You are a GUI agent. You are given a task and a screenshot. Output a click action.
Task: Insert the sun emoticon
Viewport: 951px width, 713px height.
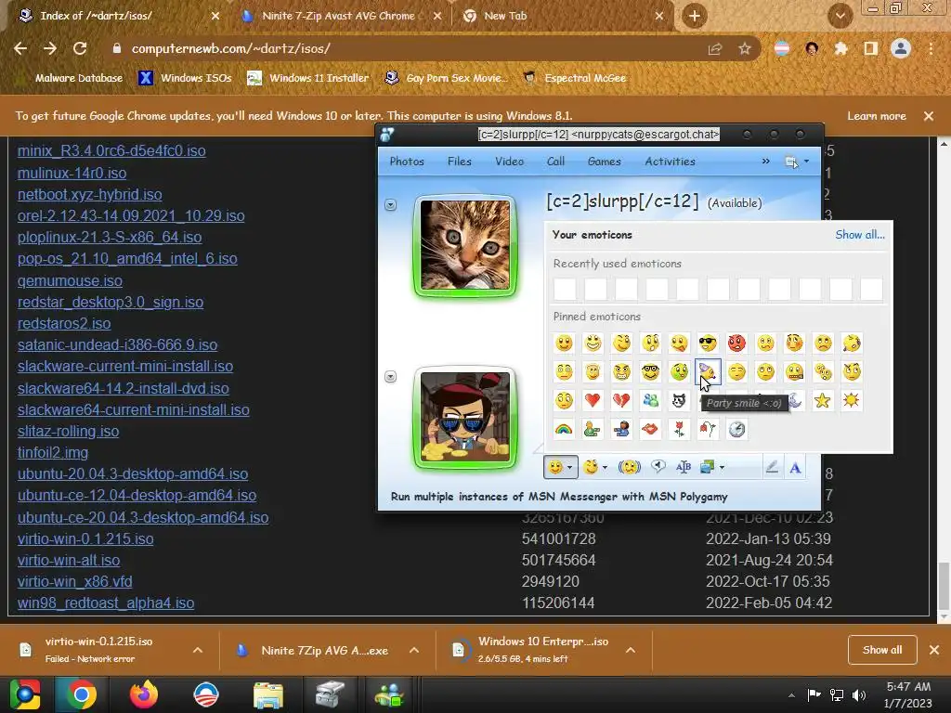click(851, 400)
